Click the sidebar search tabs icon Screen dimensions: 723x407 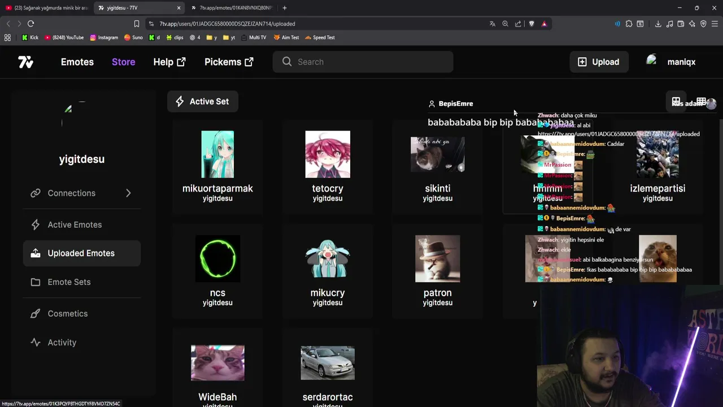point(640,24)
